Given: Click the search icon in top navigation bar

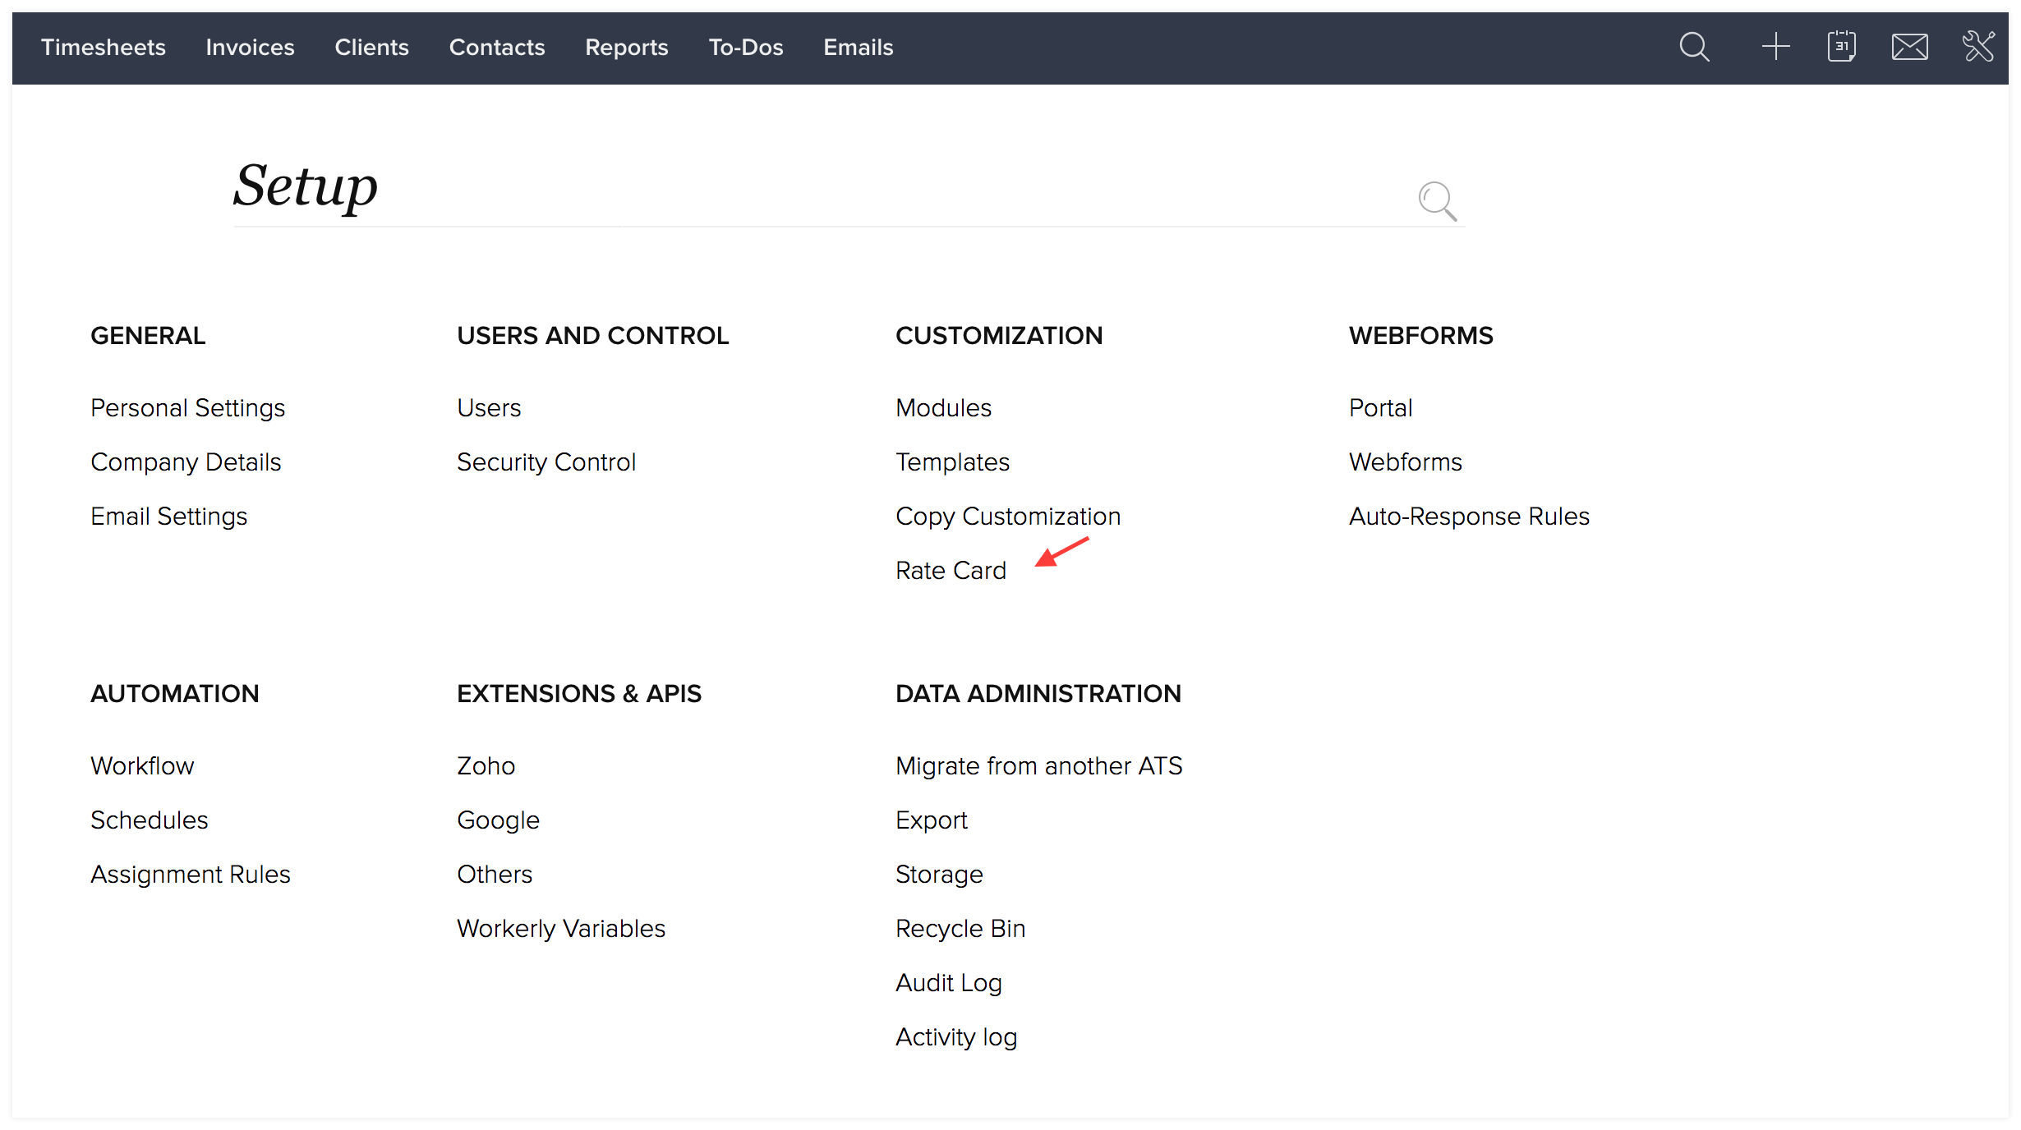Looking at the screenshot, I should (x=1694, y=47).
